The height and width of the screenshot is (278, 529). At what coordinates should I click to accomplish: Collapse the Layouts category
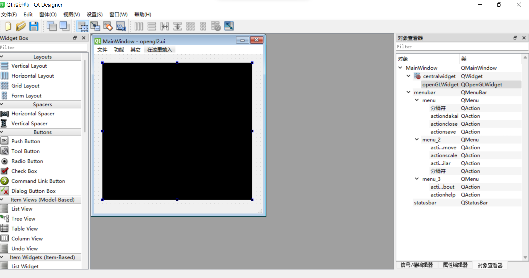coord(2,56)
